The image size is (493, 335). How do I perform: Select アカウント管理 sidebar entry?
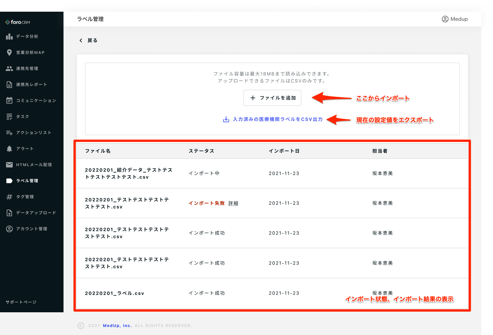[32, 229]
